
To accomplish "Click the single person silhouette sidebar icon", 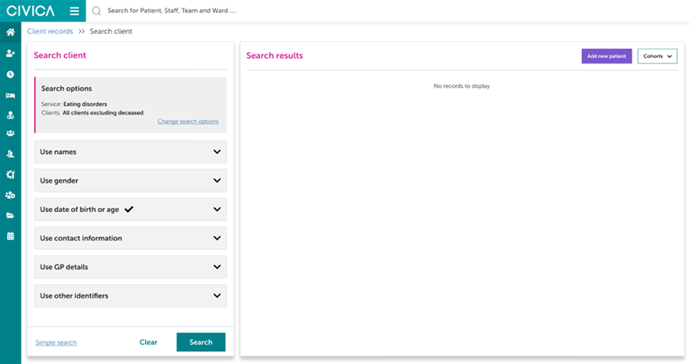I will tap(10, 153).
